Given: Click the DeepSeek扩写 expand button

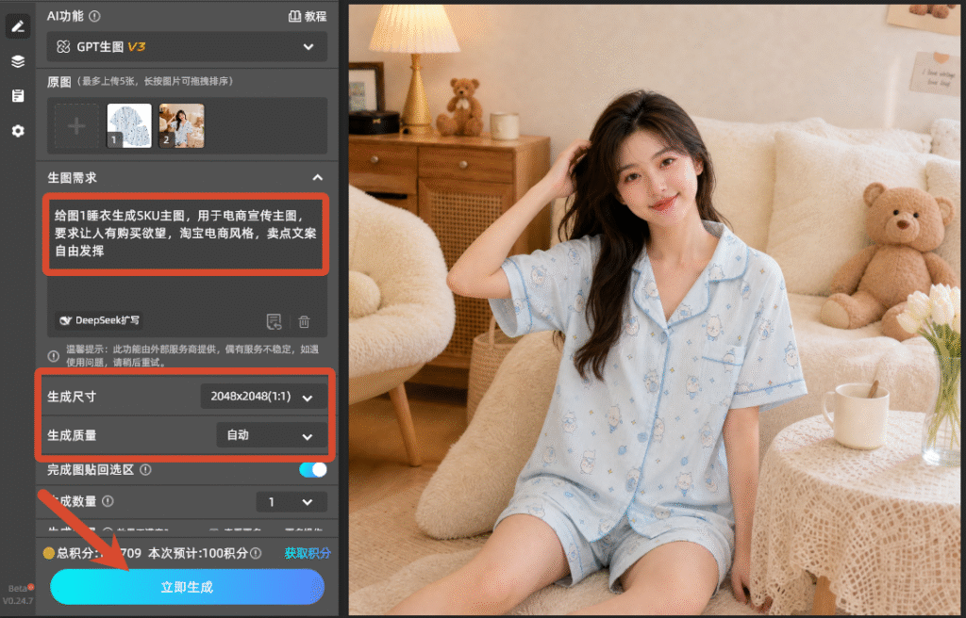Looking at the screenshot, I should [99, 320].
